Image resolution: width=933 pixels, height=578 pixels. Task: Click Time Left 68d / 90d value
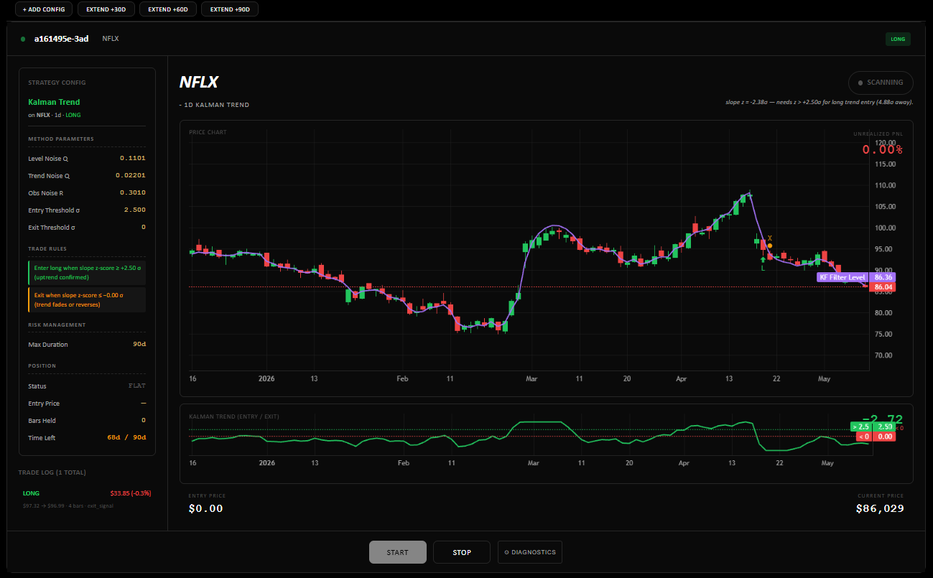126,438
